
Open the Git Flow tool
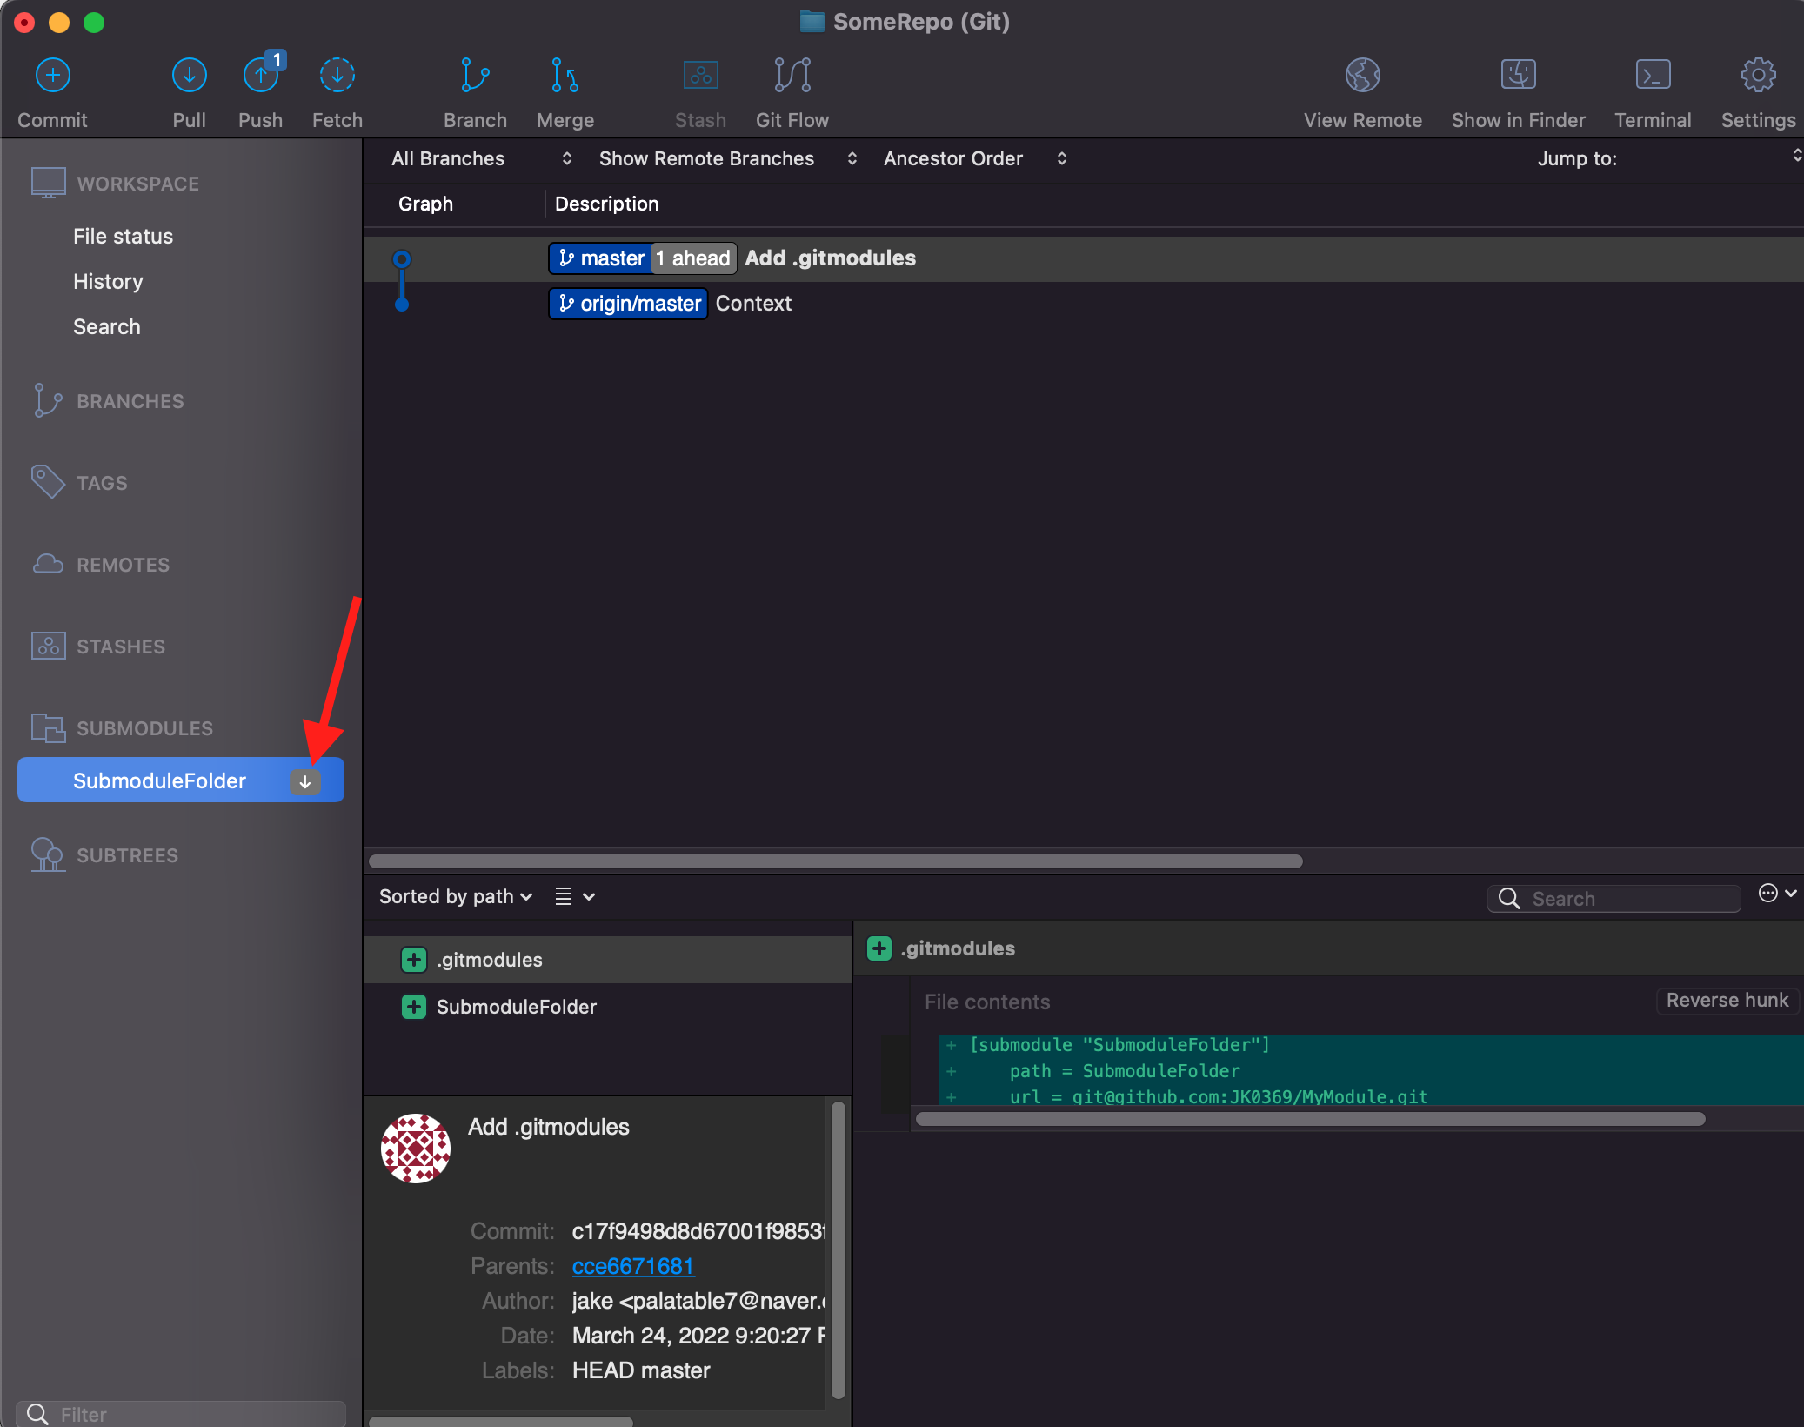(792, 77)
